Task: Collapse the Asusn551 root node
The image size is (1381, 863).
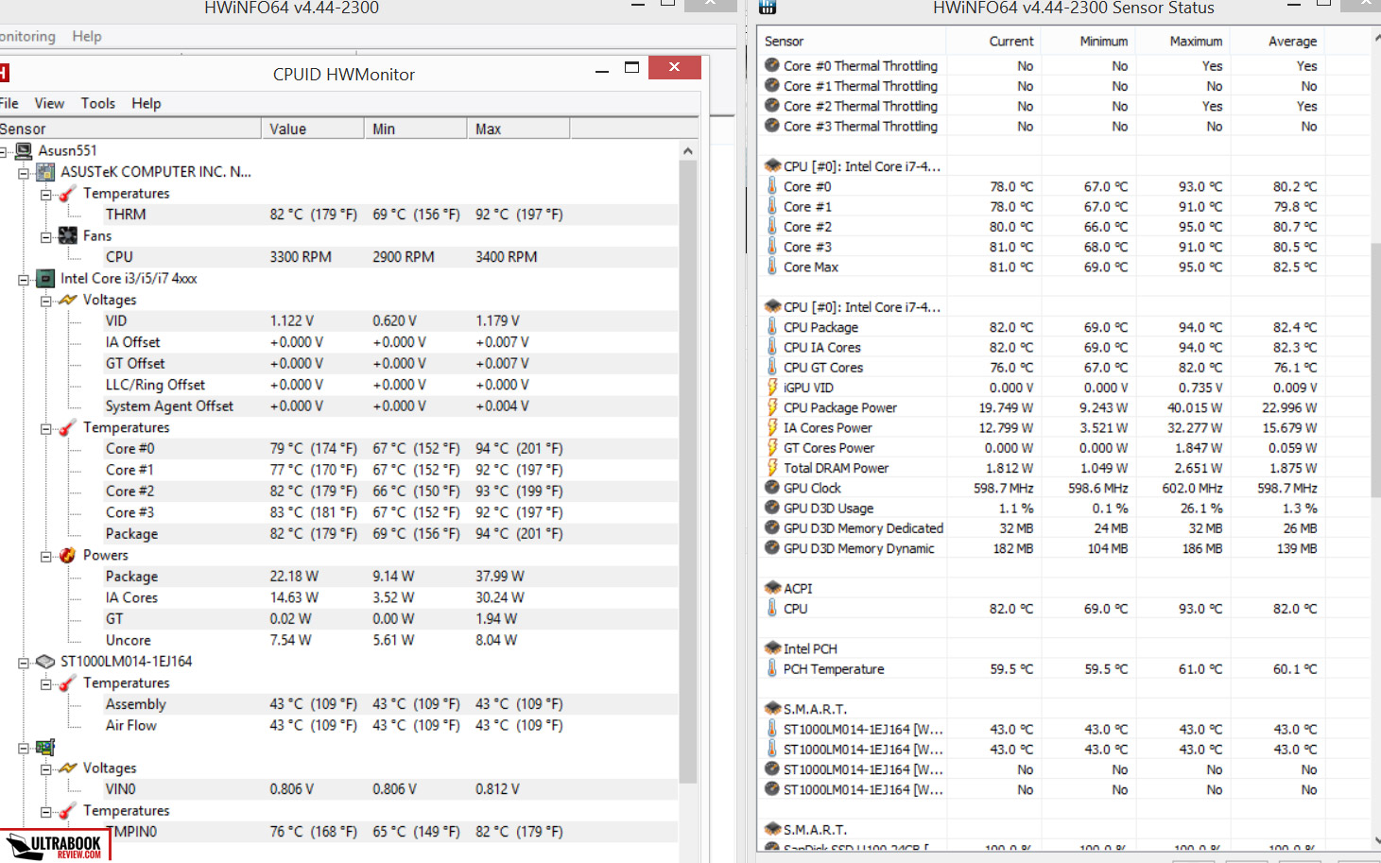Action: [x=4, y=151]
